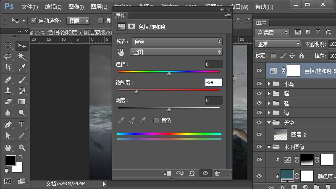Click the 图层 panel tab
Screen dimensions: 336x189
[261, 23]
